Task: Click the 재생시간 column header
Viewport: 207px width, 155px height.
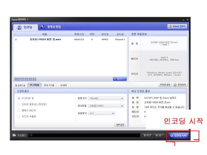Action: (79, 34)
